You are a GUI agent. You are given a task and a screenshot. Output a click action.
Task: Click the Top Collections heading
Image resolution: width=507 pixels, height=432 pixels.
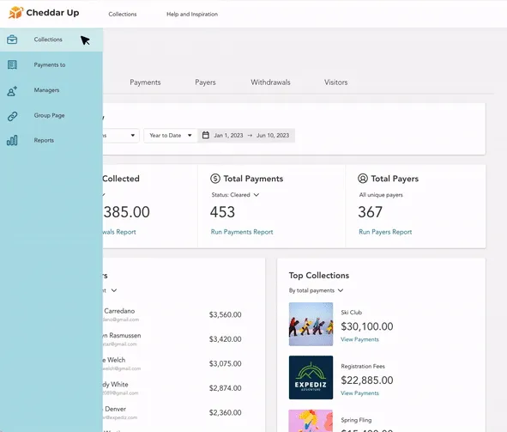click(x=319, y=275)
